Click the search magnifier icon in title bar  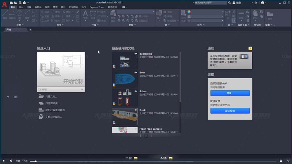point(230,3)
